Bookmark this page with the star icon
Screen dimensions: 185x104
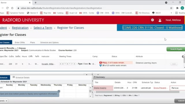[x=171, y=8]
